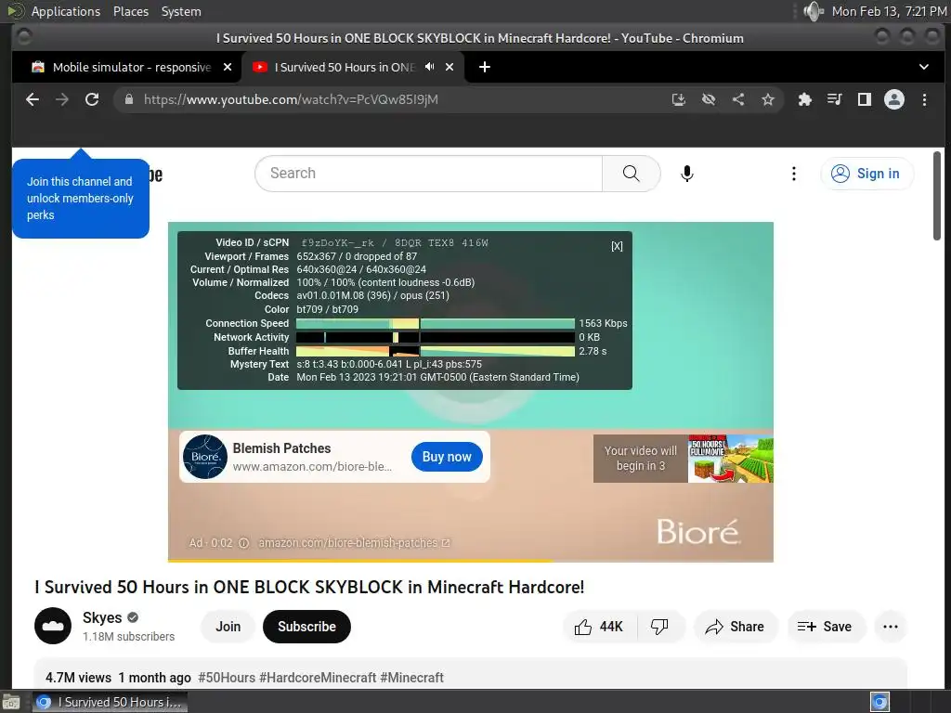The image size is (951, 713).
Task: Click the lock icon in address bar
Action: (128, 99)
